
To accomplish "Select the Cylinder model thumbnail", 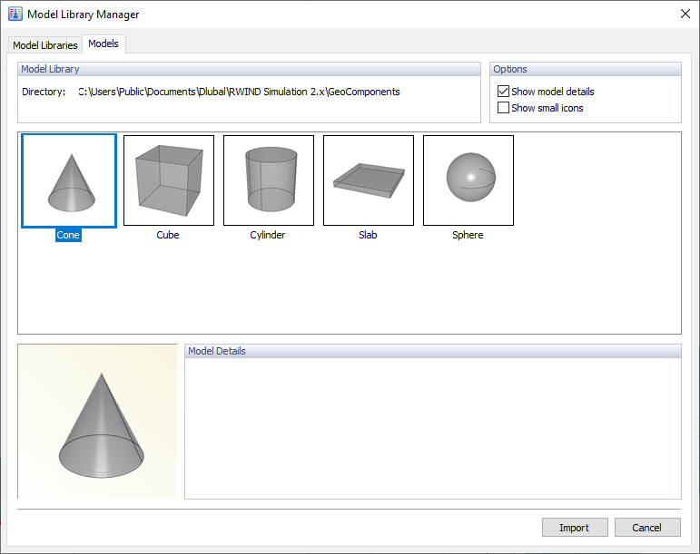I will (x=269, y=180).
